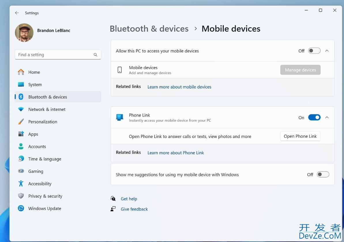The height and width of the screenshot is (242, 344).
Task: Click the Brandon LeBlanc account name
Action: [54, 31]
